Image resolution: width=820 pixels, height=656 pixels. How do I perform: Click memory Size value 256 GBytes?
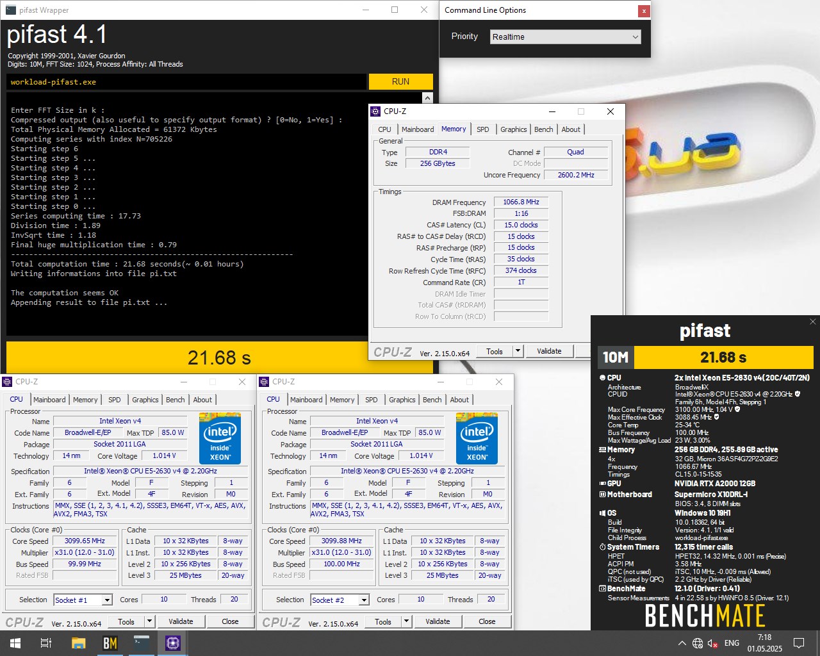click(438, 163)
